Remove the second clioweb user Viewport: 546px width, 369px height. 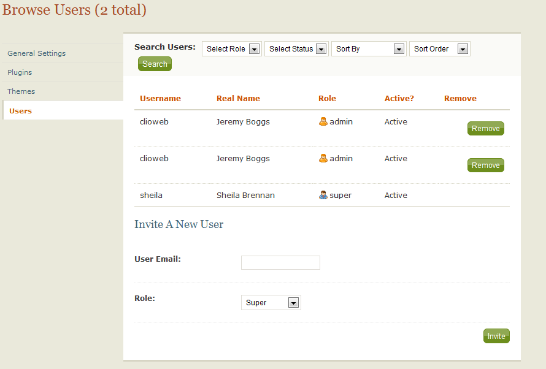[486, 165]
